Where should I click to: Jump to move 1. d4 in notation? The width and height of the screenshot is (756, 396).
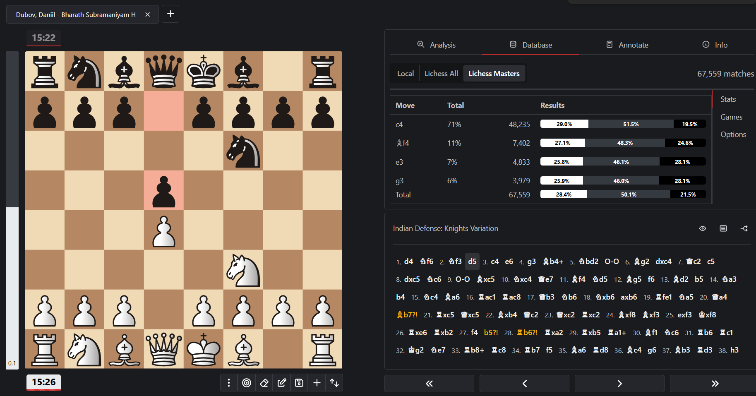pos(408,262)
